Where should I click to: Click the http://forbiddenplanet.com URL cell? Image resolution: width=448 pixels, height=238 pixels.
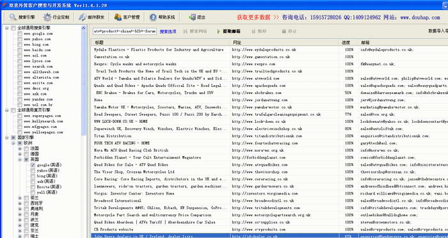[x=259, y=157]
